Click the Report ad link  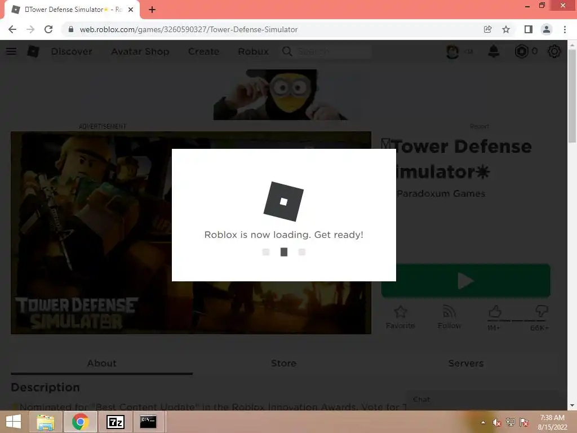(480, 126)
